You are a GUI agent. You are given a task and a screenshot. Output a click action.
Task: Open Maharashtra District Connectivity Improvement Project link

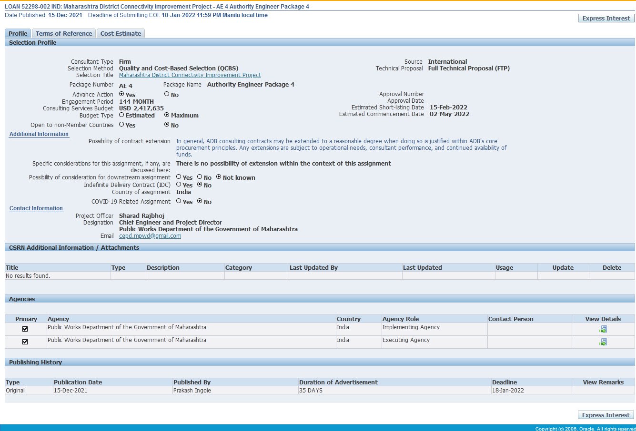point(190,75)
